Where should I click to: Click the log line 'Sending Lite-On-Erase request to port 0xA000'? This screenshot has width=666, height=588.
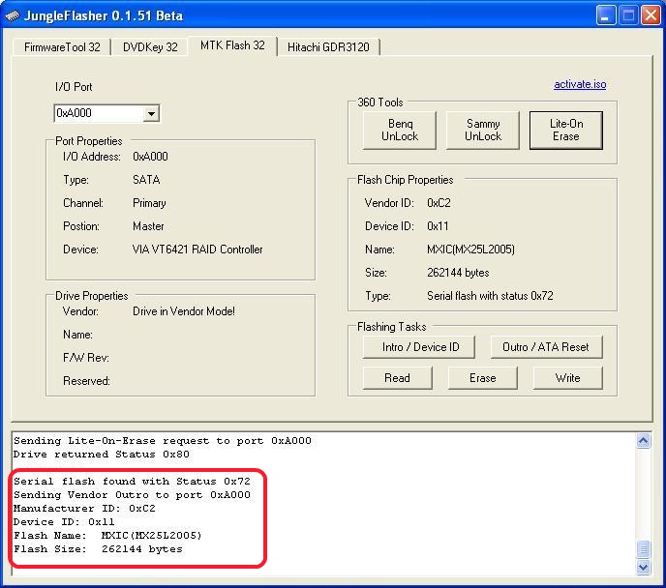click(x=163, y=441)
